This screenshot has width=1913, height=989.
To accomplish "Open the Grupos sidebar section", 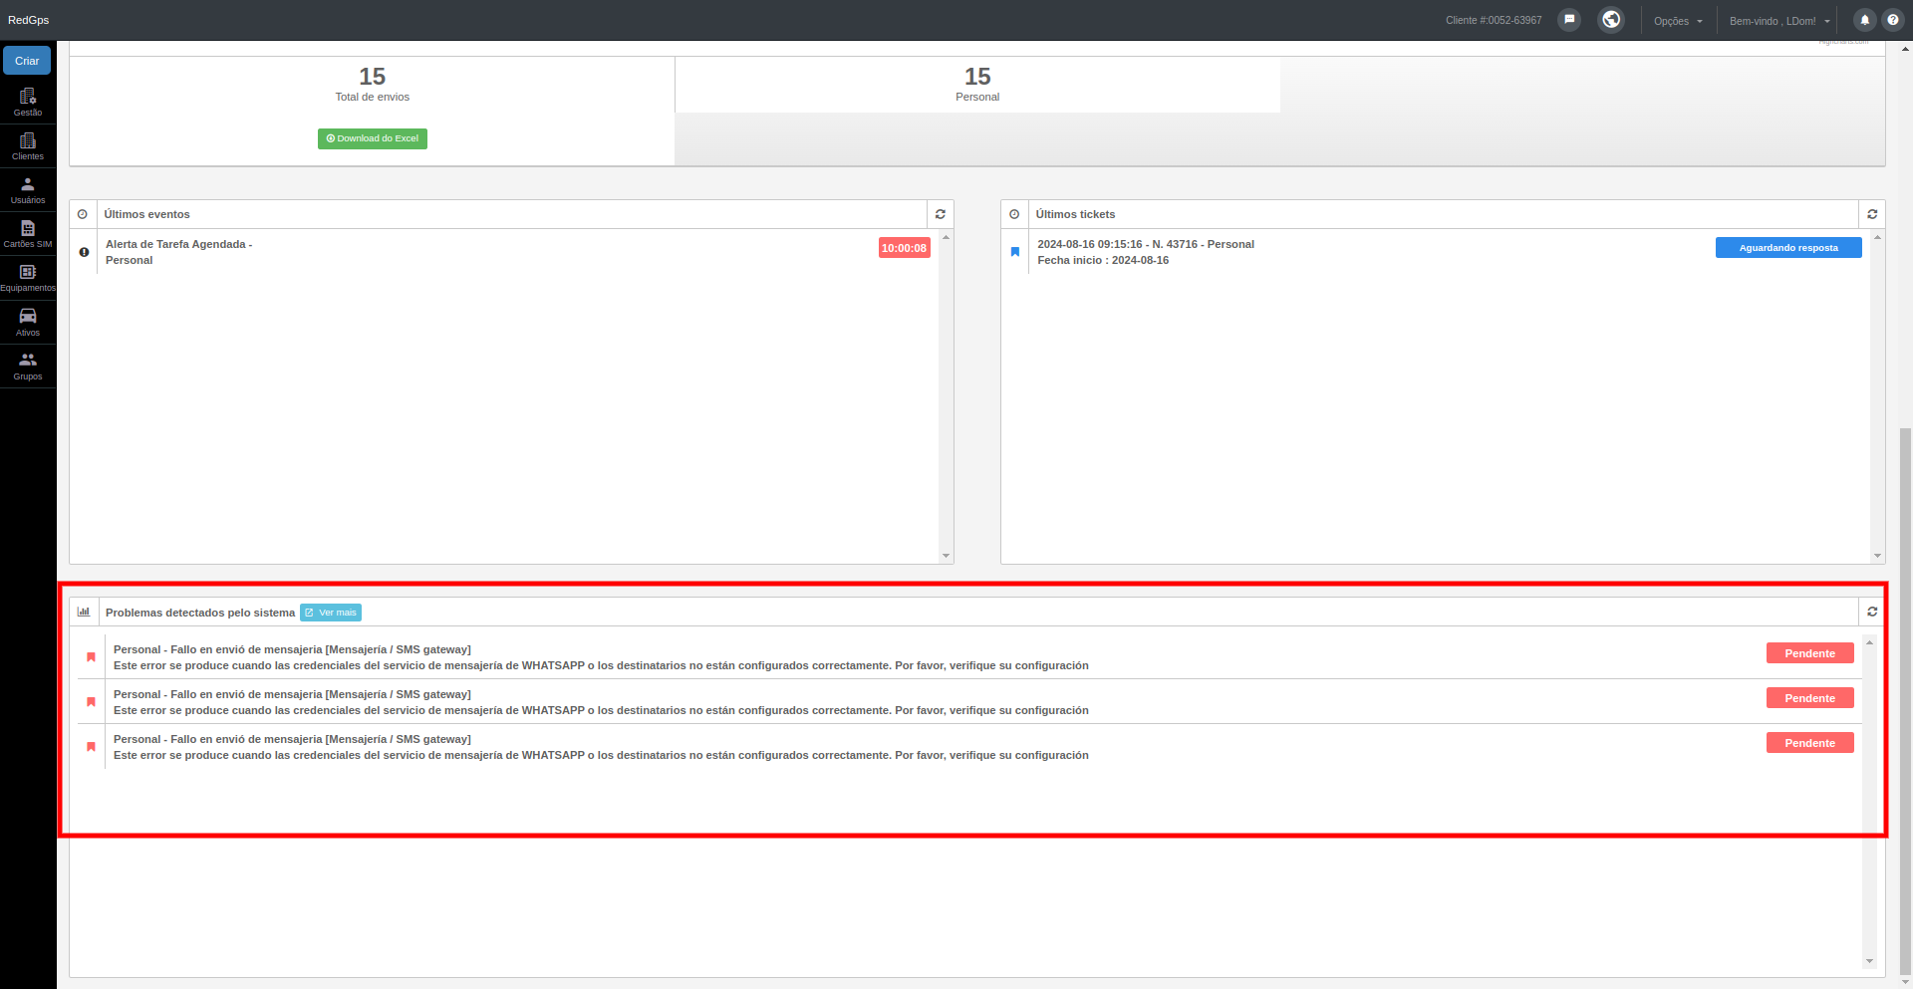I will (x=28, y=366).
